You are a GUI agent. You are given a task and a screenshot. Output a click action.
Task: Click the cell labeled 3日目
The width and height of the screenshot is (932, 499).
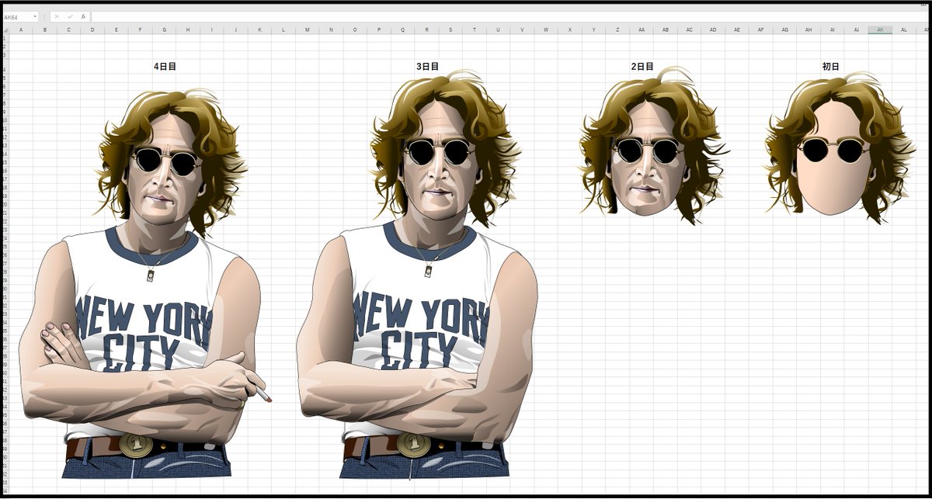[427, 67]
